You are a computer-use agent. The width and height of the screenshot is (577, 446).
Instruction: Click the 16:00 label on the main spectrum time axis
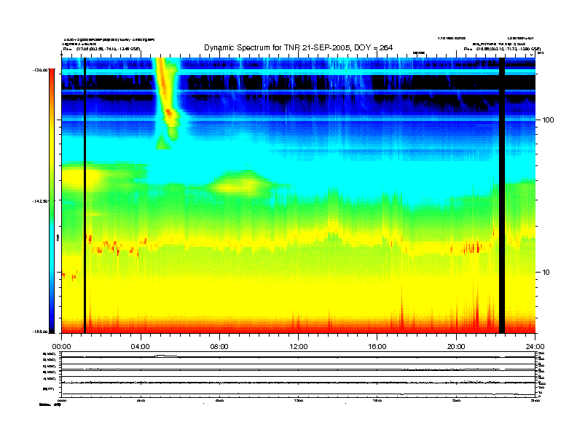(x=377, y=347)
